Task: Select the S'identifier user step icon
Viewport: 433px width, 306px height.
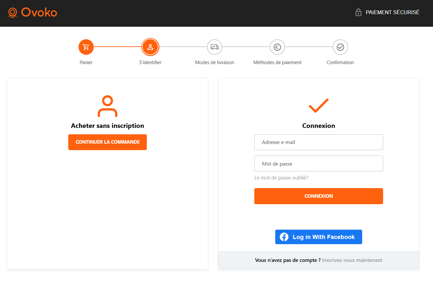Action: tap(150, 47)
